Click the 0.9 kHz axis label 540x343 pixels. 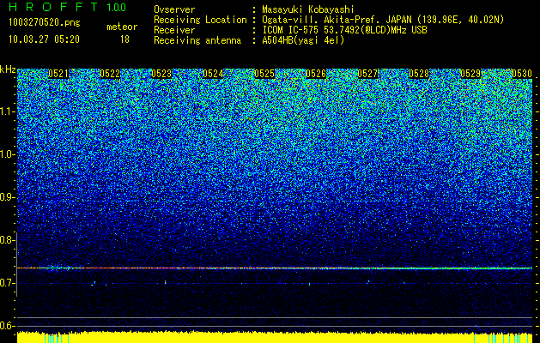click(7, 197)
